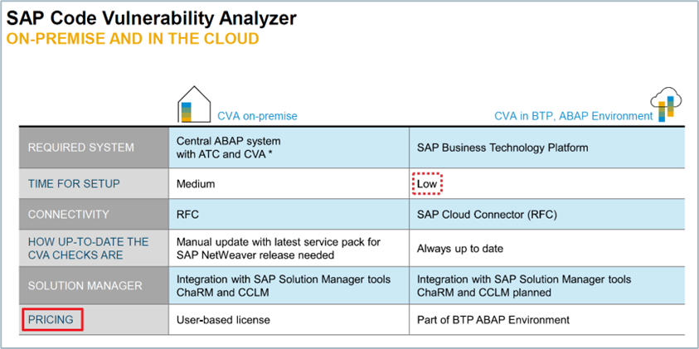Click the Medium setup time cell
This screenshot has height=349, width=699.
point(196,184)
